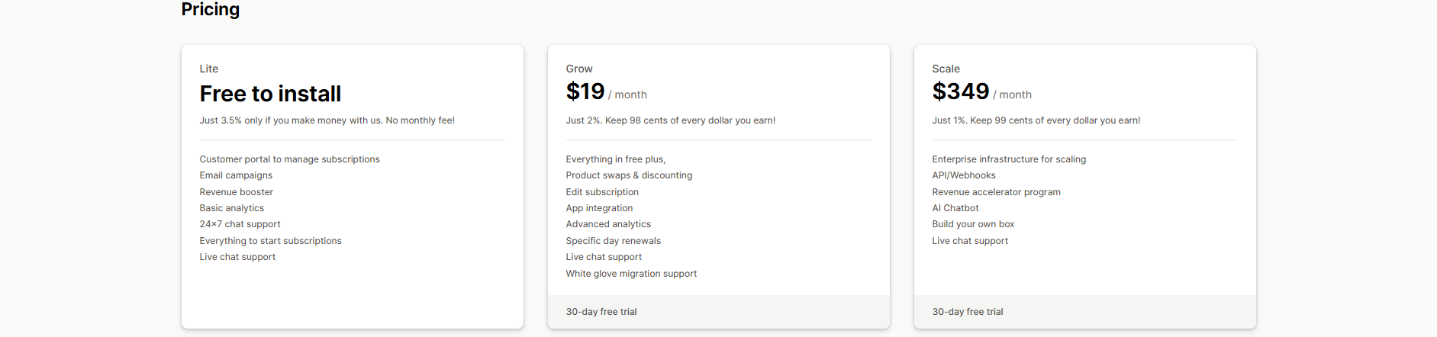
Task: Click the Grow plan's 30-day free trial footer
Action: pyautogui.click(x=601, y=312)
